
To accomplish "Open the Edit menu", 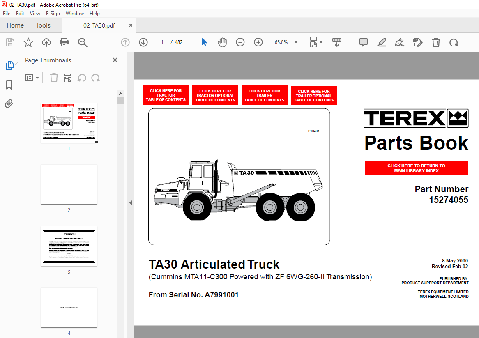I will [x=20, y=14].
